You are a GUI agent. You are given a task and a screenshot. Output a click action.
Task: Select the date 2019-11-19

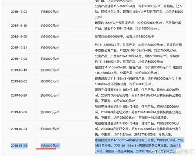[19, 26]
